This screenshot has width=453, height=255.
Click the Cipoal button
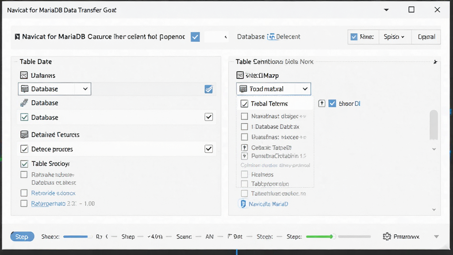click(x=426, y=37)
